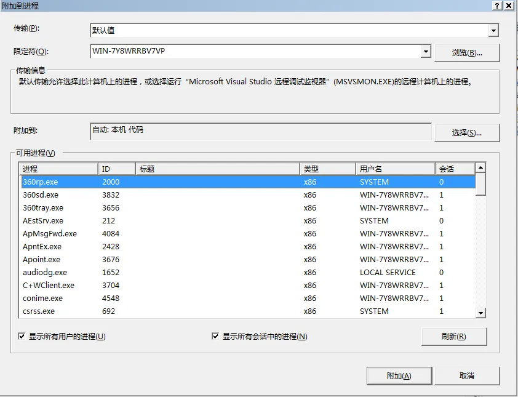Click process ID 4548

(x=111, y=298)
